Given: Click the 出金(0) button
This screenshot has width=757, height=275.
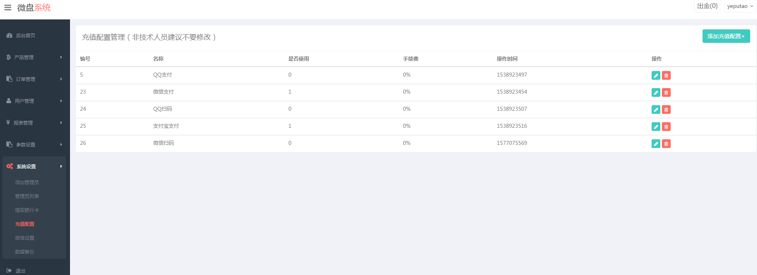Looking at the screenshot, I should click(707, 6).
